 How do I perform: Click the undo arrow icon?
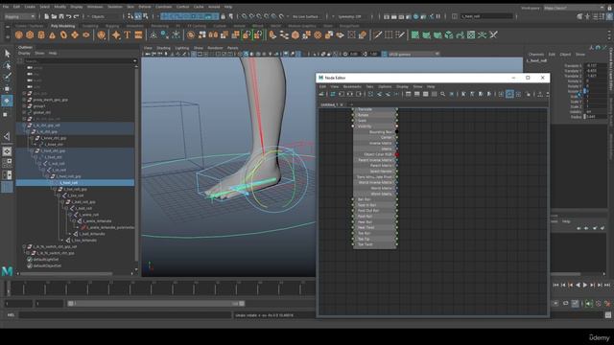pyautogui.click(x=69, y=16)
